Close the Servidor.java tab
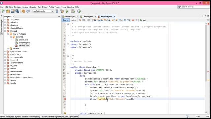Viewport: 211px width, 119px height. point(115,16)
